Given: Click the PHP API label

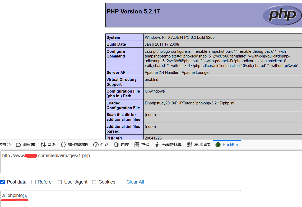Looking at the screenshot, I should point(114,138).
